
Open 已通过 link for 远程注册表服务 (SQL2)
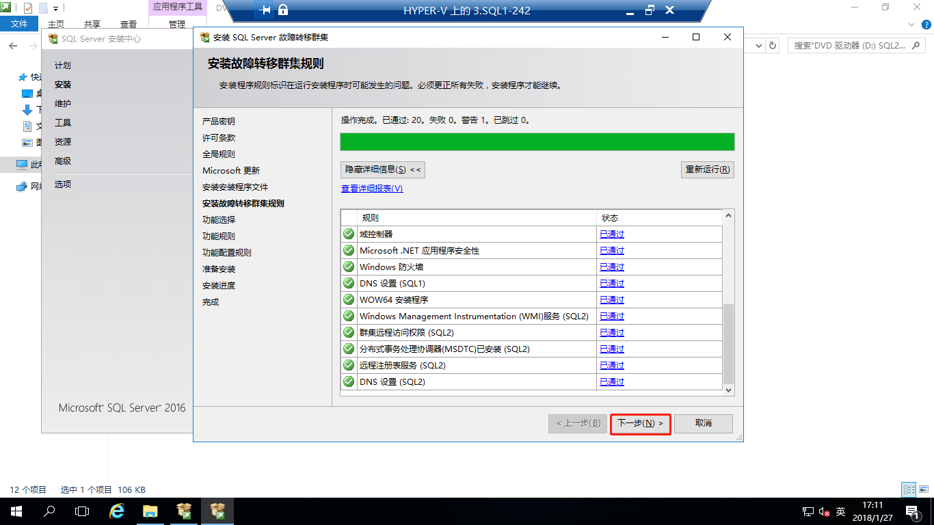pyautogui.click(x=612, y=366)
